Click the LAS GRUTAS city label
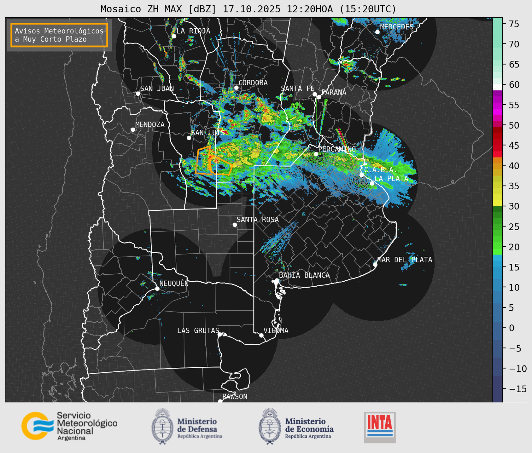532x453 pixels. [198, 331]
